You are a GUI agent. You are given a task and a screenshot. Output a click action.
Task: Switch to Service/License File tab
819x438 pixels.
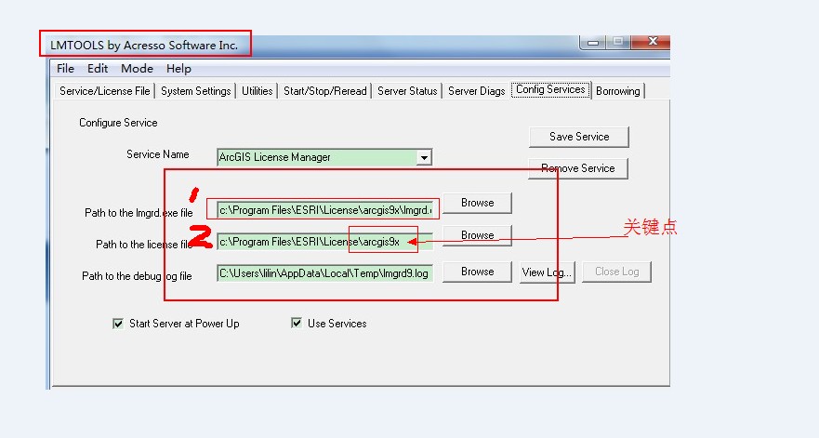[104, 91]
